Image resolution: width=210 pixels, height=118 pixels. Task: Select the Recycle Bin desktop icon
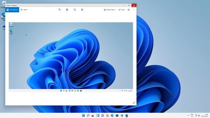(4, 4)
